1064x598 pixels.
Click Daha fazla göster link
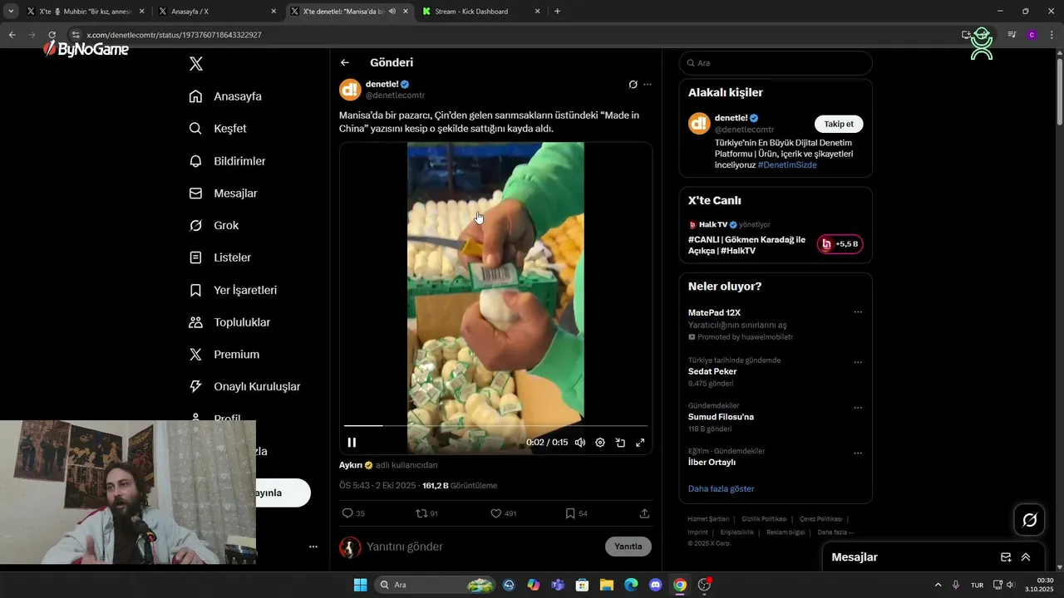pyautogui.click(x=721, y=489)
